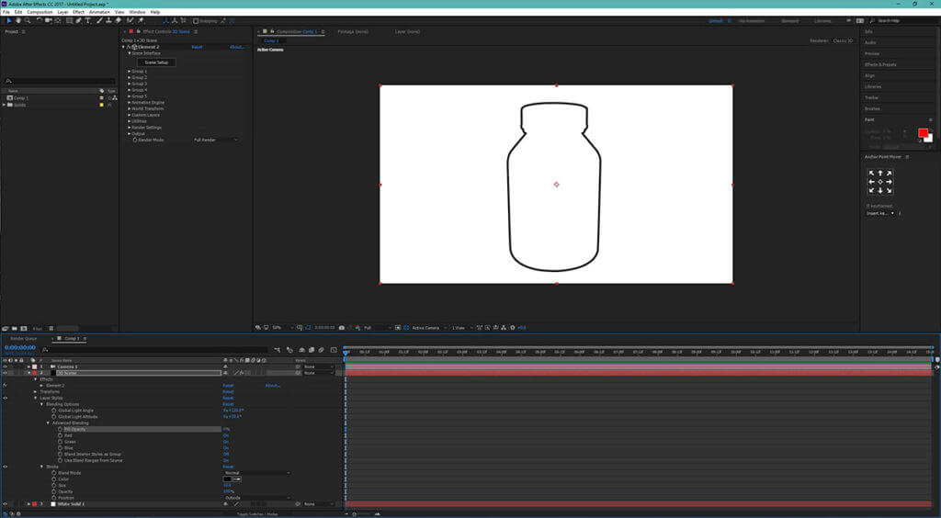Click the Stroke Color black swatch

(228, 479)
